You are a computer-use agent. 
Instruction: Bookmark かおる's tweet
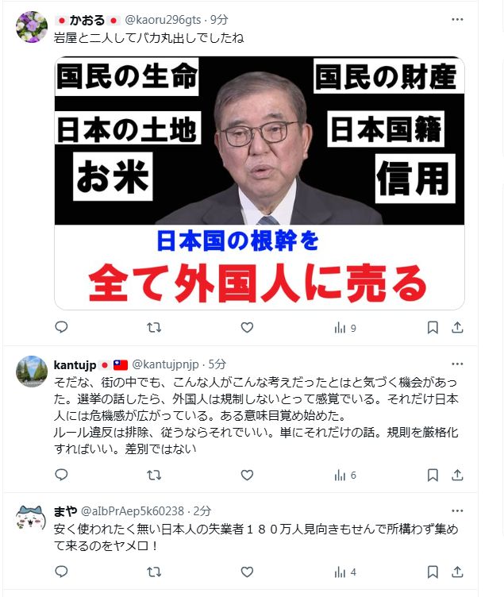point(433,327)
